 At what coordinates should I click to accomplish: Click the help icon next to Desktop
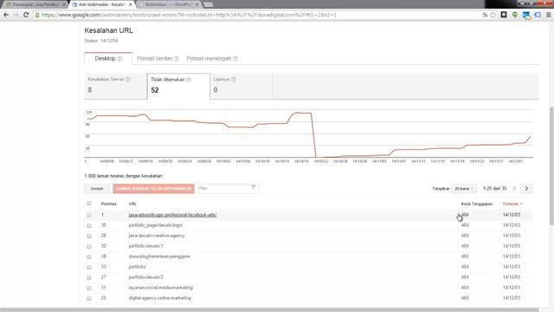click(119, 59)
